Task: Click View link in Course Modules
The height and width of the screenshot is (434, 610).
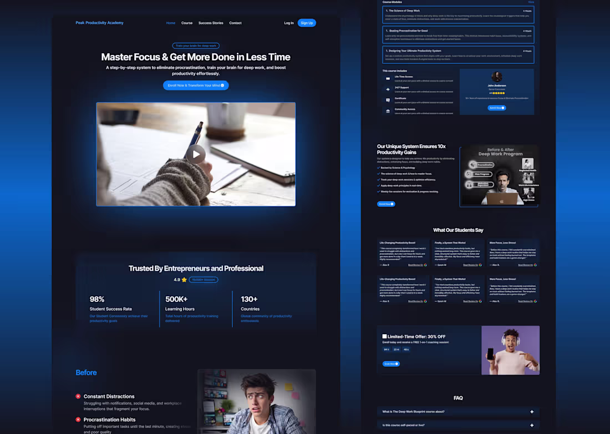Action: pos(531,2)
